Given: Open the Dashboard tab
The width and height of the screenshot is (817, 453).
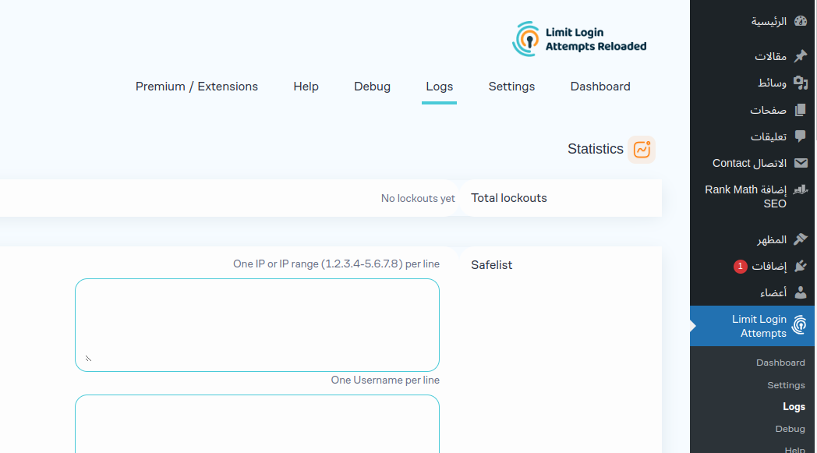Looking at the screenshot, I should 600,87.
